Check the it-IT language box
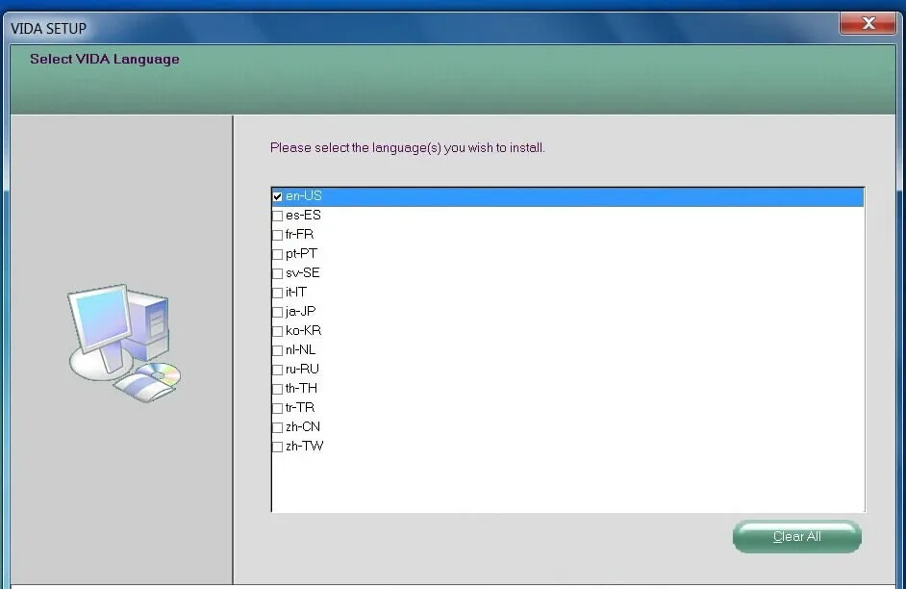Viewport: 906px width, 589px height. 277,293
